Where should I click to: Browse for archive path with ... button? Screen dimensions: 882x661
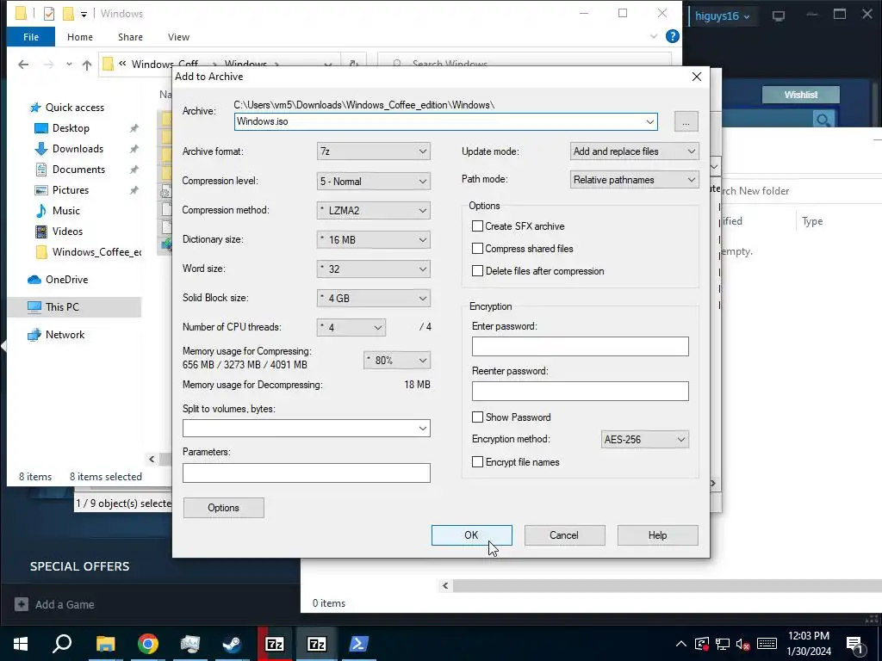[686, 122]
